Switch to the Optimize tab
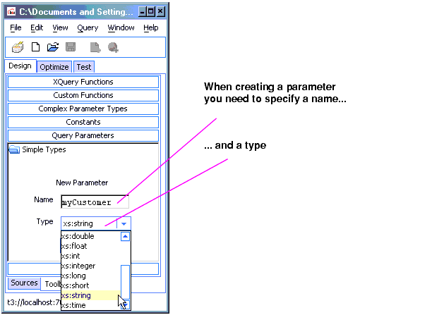The width and height of the screenshot is (444, 315). click(x=54, y=67)
